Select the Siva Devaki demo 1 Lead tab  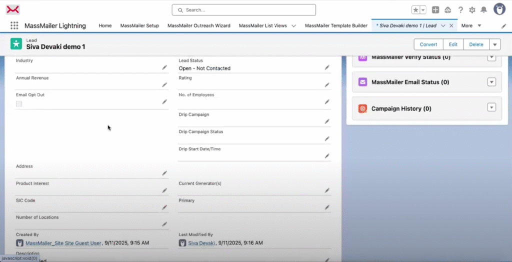coord(406,25)
